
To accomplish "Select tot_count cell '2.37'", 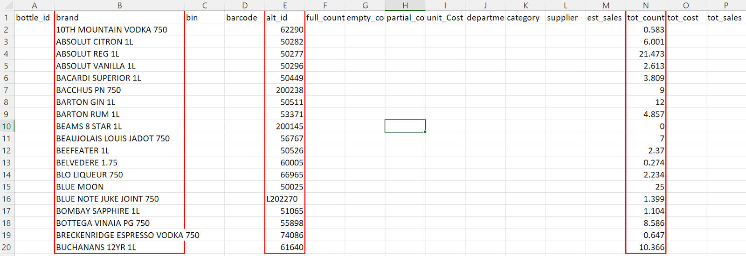I will (x=646, y=150).
